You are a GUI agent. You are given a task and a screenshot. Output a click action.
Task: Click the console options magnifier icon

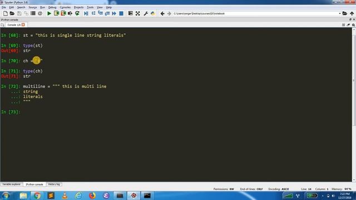click(x=353, y=25)
